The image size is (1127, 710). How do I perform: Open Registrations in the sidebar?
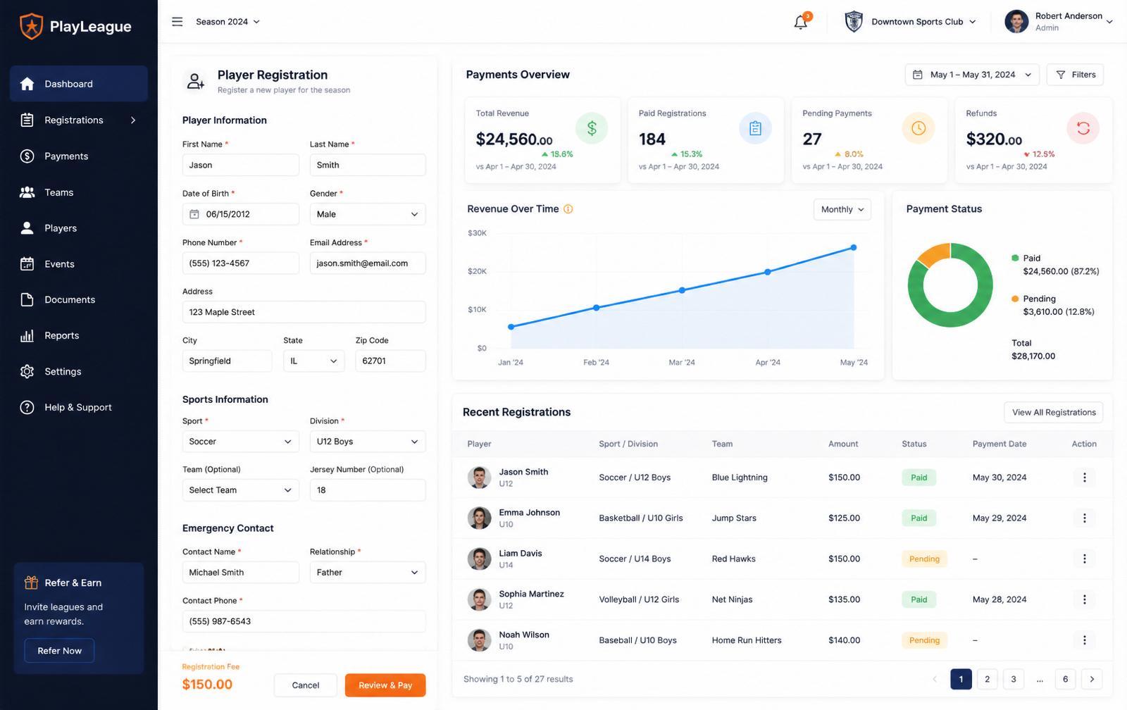click(79, 120)
